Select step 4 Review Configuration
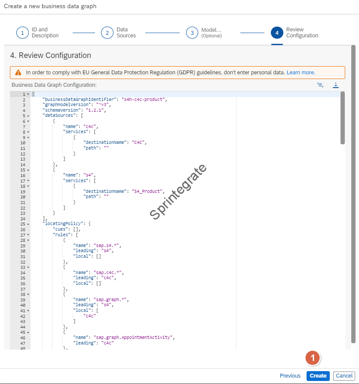359x384 pixels. [295, 33]
